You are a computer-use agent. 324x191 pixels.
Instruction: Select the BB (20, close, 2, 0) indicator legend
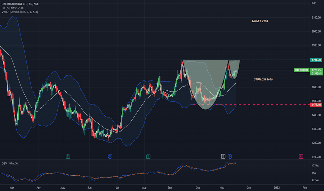coord(13,8)
